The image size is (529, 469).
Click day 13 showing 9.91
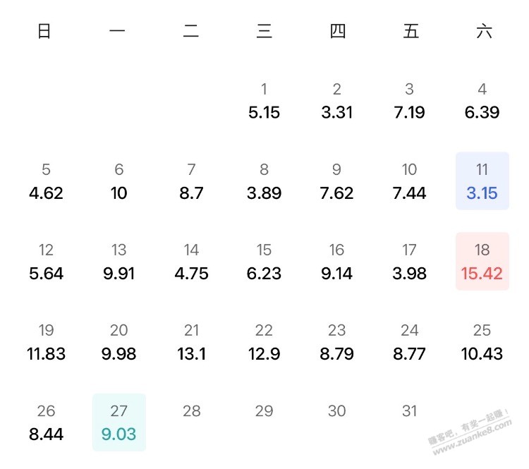(118, 261)
